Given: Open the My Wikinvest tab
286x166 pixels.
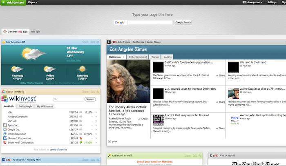Looking at the screenshot, I should pyautogui.click(x=45, y=106).
